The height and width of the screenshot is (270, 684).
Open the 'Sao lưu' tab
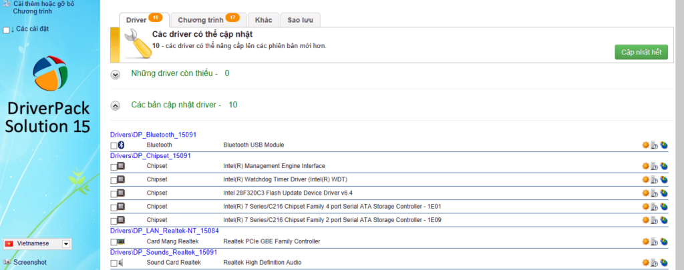point(299,20)
